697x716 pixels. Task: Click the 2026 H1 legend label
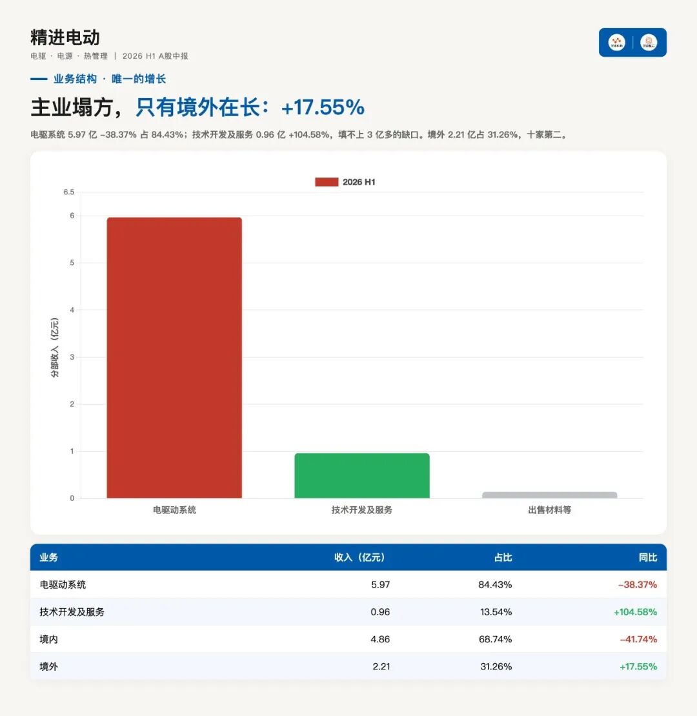point(359,181)
